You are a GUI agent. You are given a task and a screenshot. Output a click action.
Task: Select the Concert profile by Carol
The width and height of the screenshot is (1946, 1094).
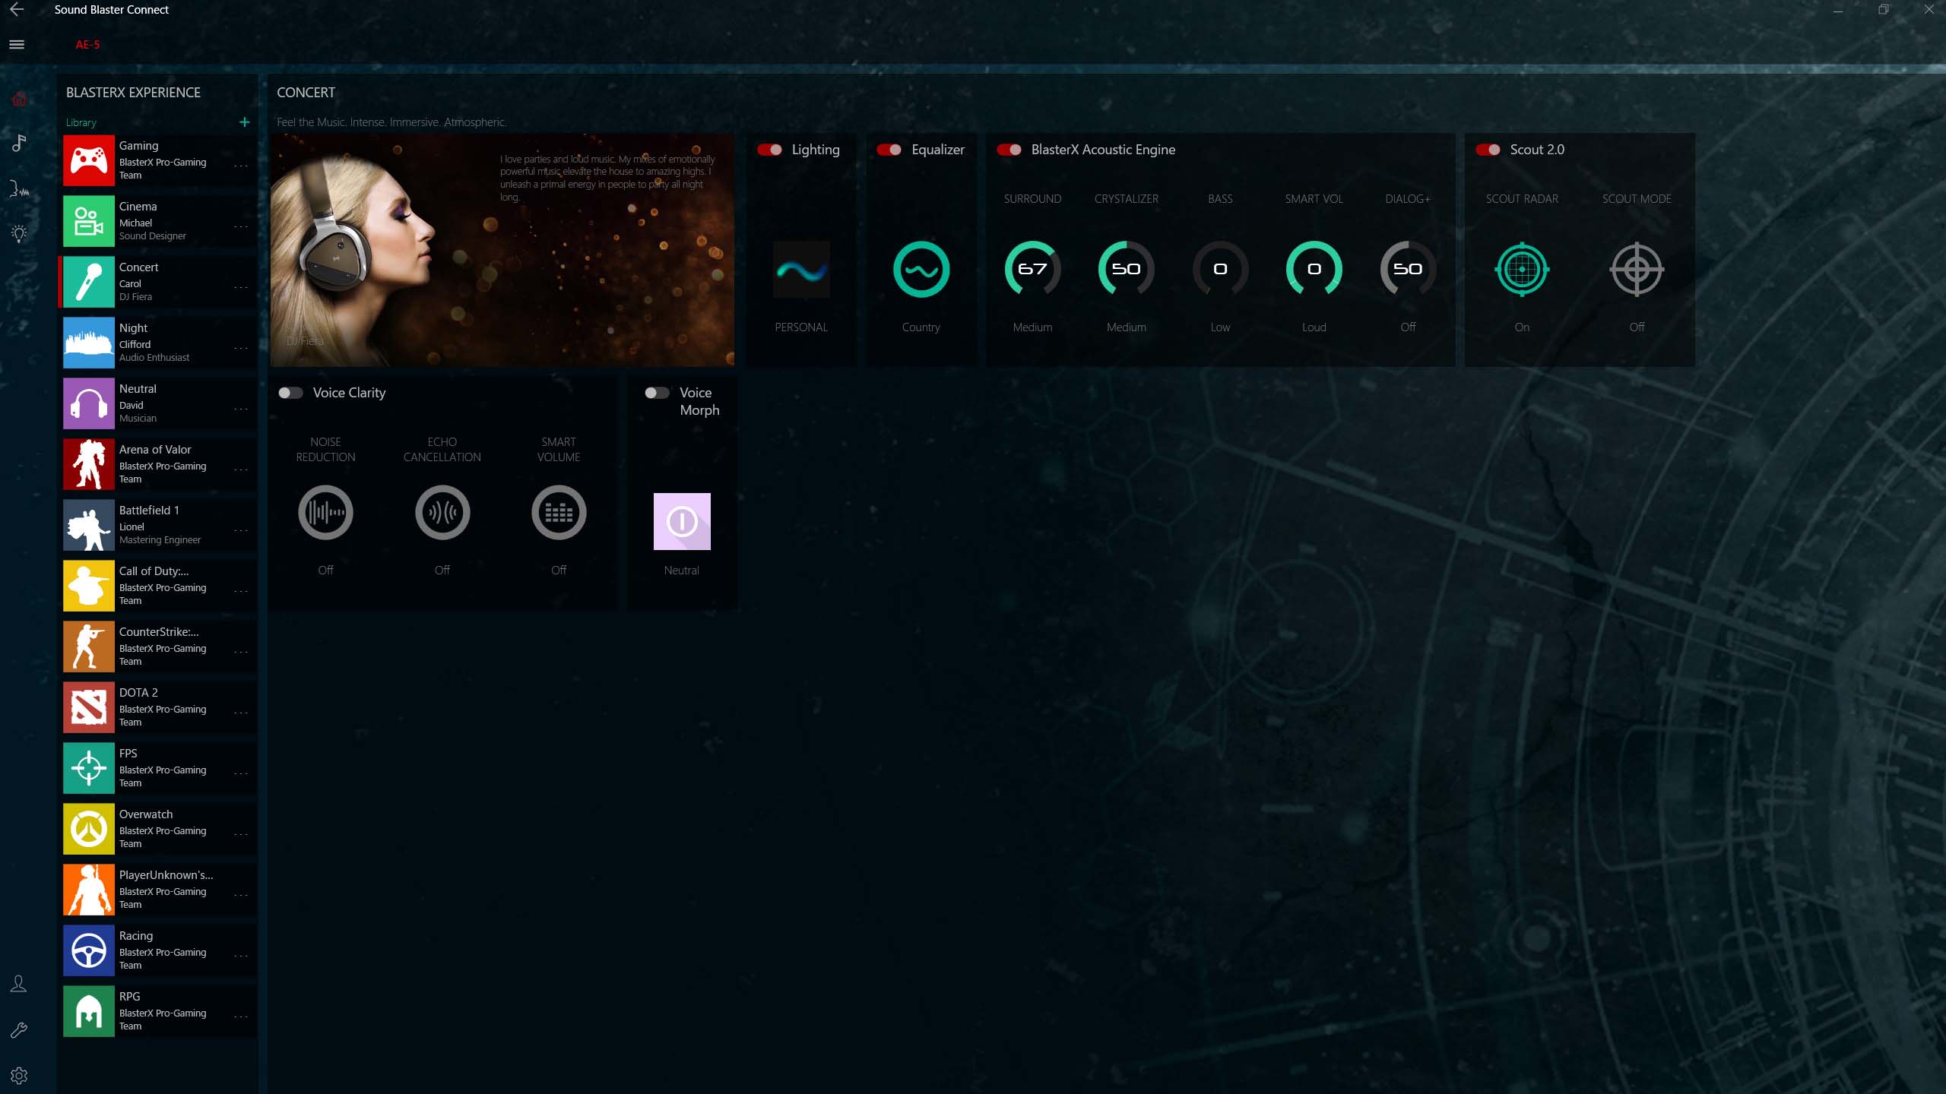[159, 282]
